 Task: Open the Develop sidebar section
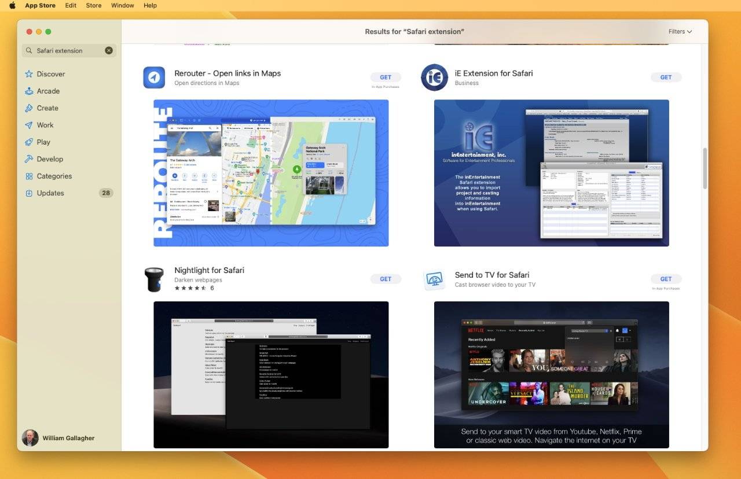tap(50, 159)
